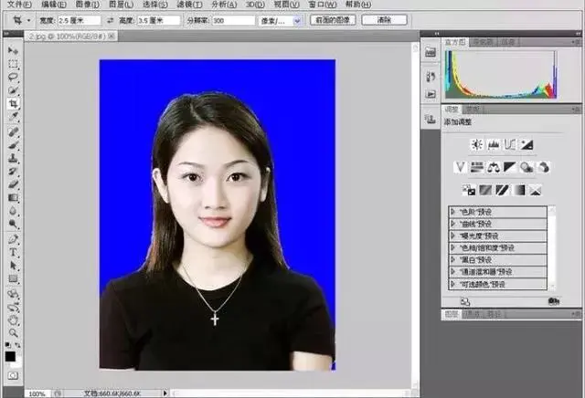Add a Brightness/Contrast adjustment
This screenshot has height=398, width=585.
point(476,144)
